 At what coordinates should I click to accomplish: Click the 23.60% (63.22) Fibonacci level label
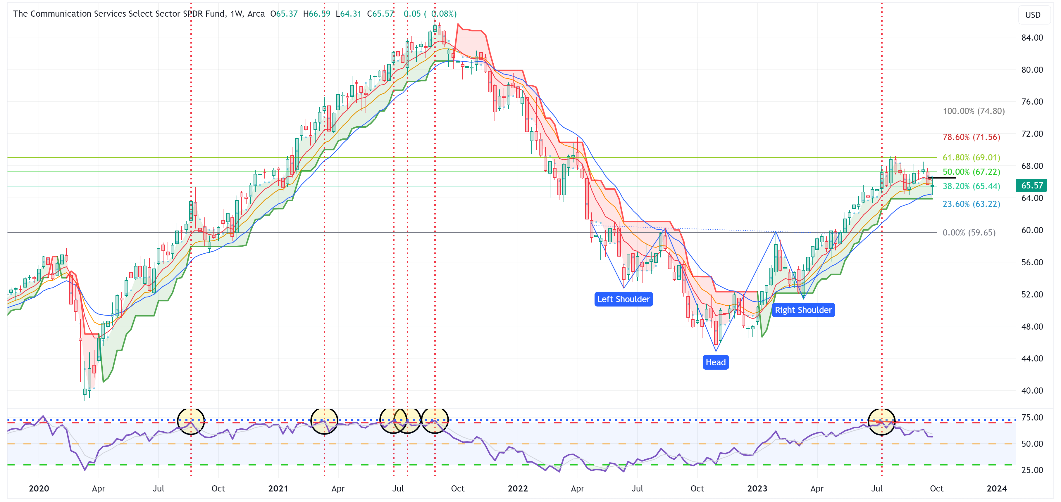click(x=971, y=204)
